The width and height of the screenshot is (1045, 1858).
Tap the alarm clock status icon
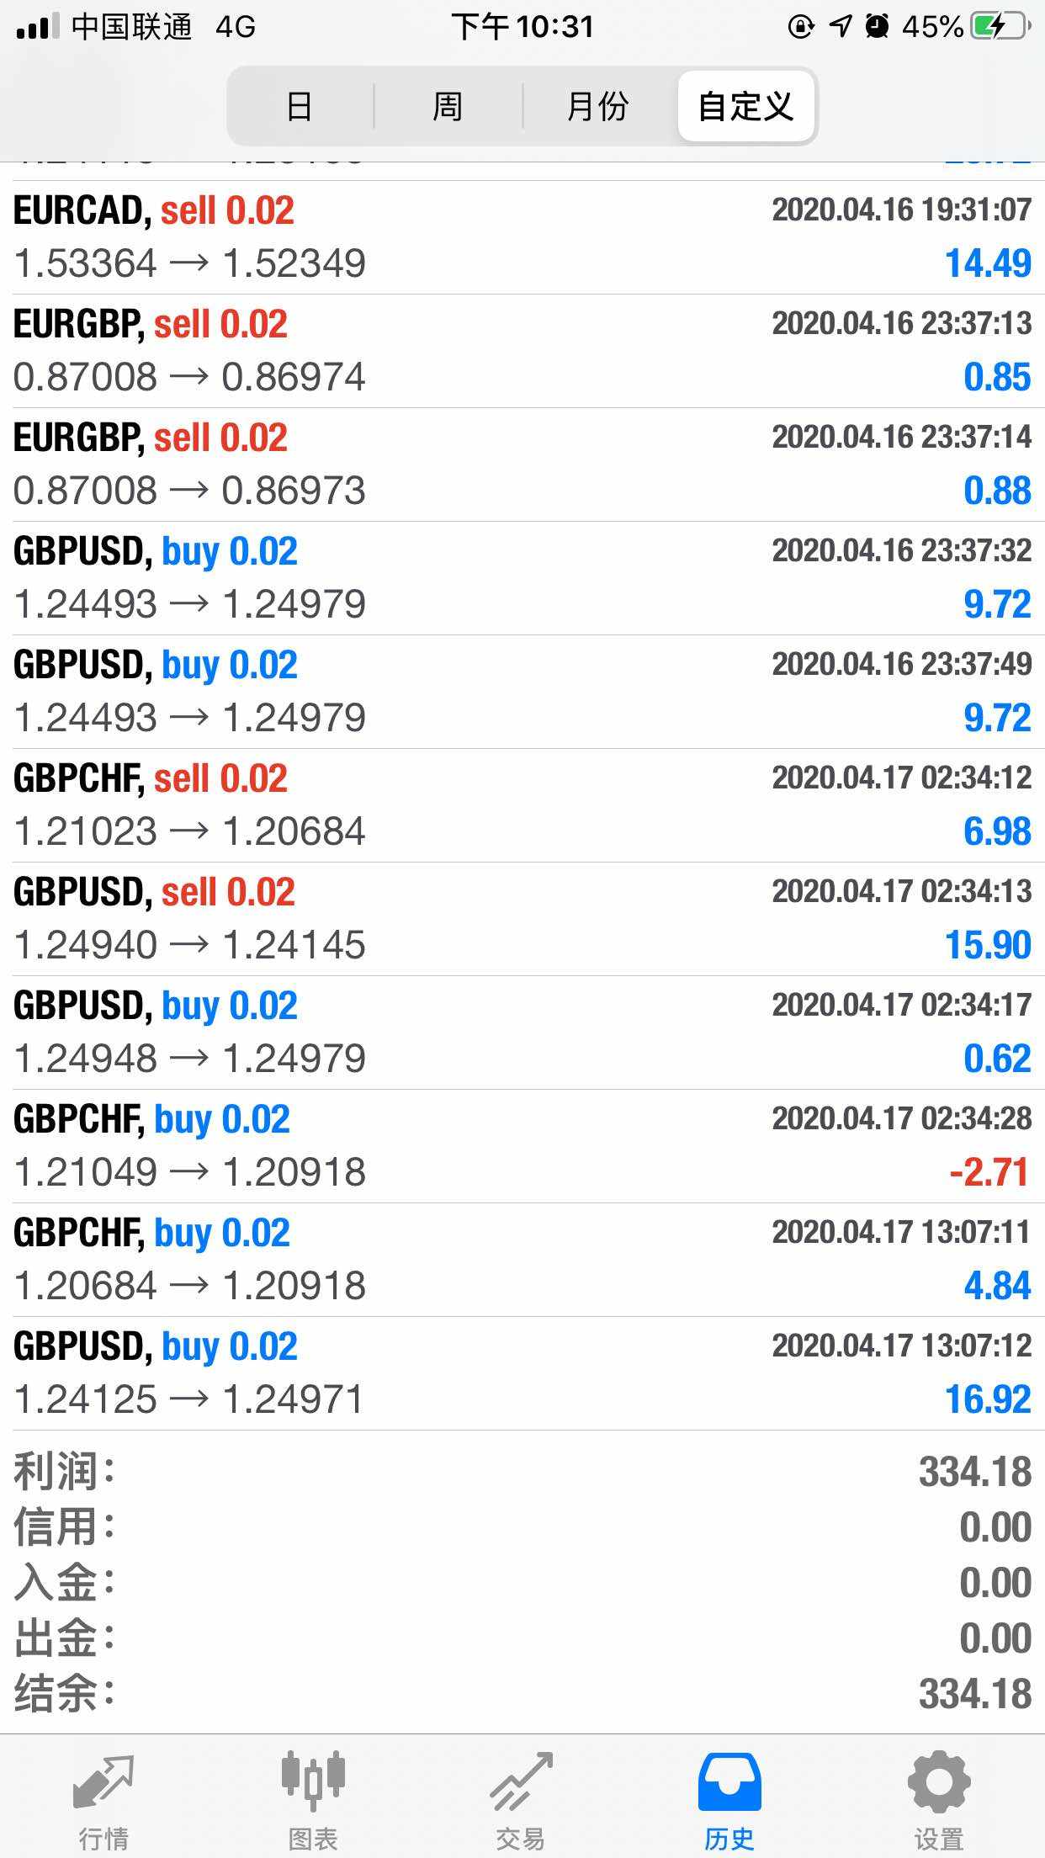pyautogui.click(x=878, y=27)
